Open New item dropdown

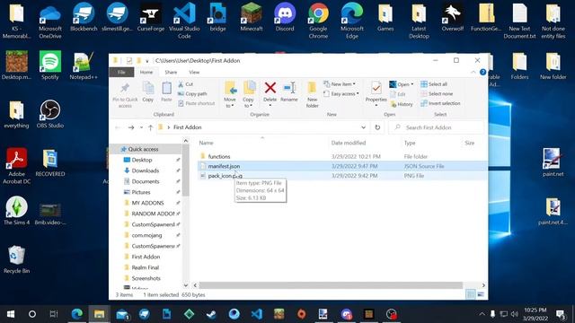tap(340, 84)
